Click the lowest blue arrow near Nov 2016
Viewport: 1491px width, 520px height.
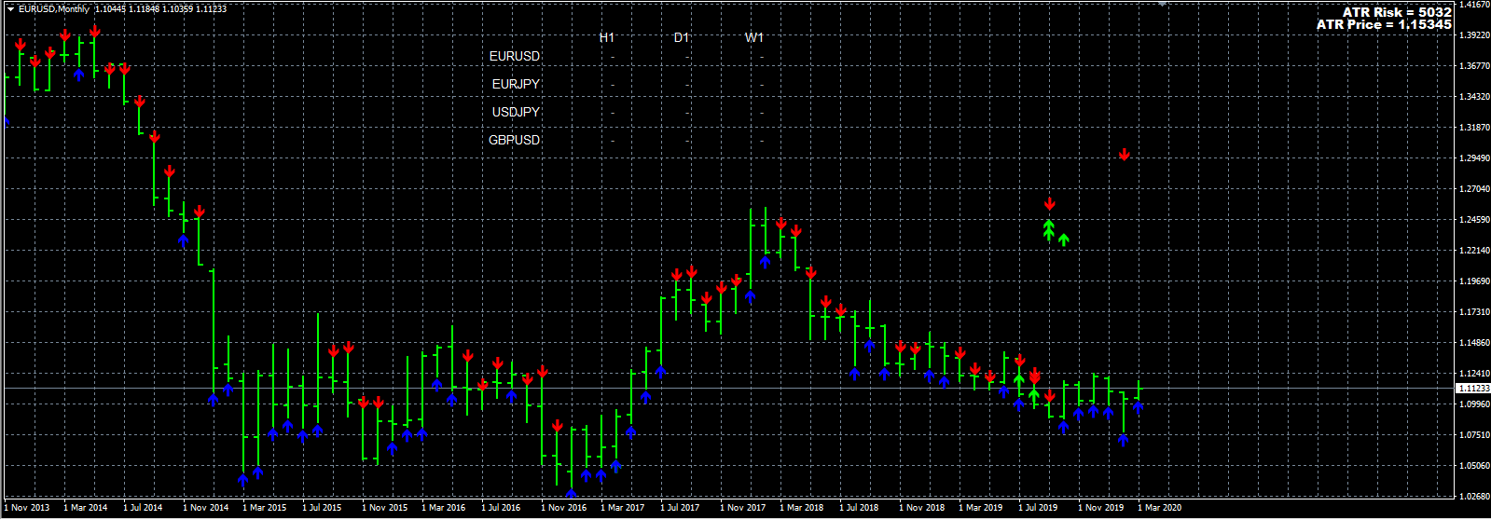coord(571,494)
